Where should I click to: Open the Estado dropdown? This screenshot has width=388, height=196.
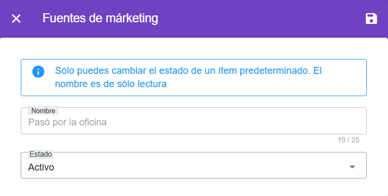point(193,165)
